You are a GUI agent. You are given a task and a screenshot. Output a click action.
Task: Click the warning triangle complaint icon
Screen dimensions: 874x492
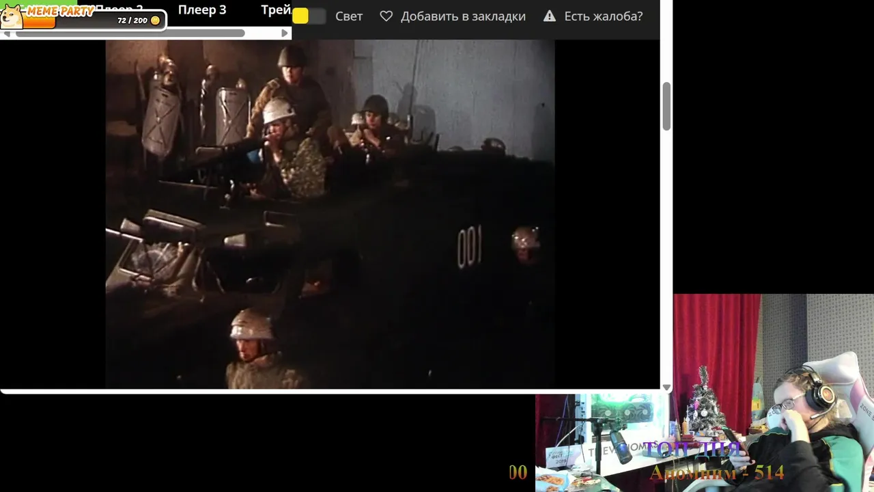(x=550, y=16)
